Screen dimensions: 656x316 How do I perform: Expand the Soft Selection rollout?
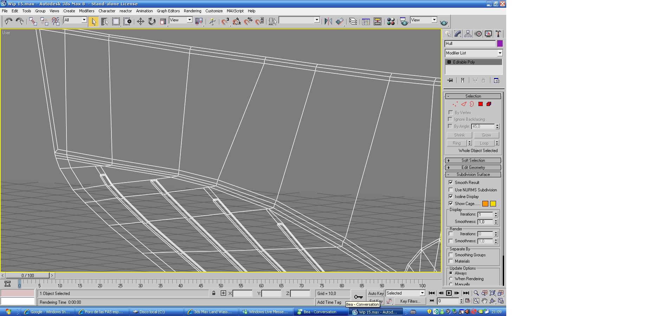pos(473,160)
